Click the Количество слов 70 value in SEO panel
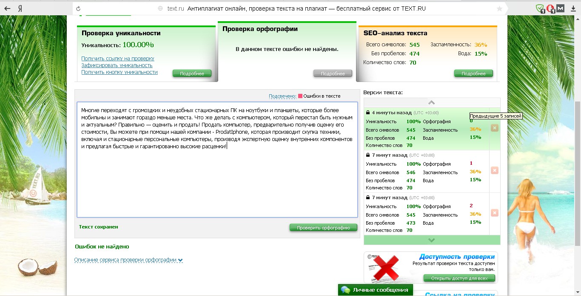 (413, 62)
